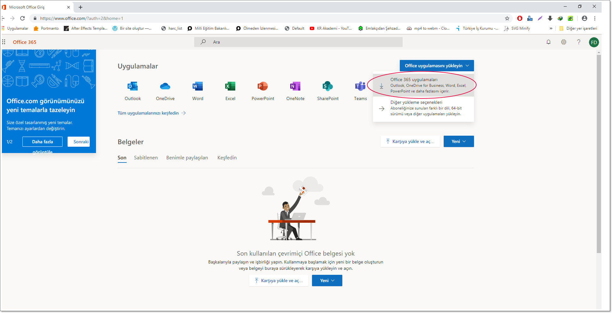Open the Excel app icon
The image size is (612, 313).
230,86
